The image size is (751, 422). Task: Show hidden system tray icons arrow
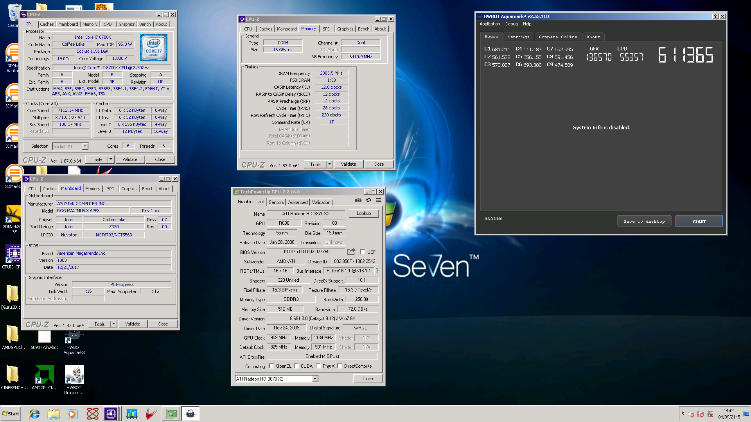[x=683, y=413]
